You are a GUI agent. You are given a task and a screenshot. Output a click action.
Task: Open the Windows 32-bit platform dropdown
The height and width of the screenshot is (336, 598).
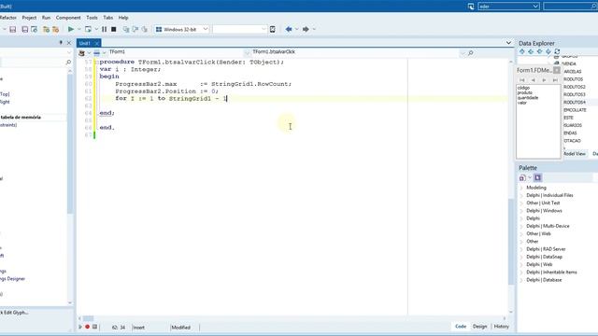[206, 29]
